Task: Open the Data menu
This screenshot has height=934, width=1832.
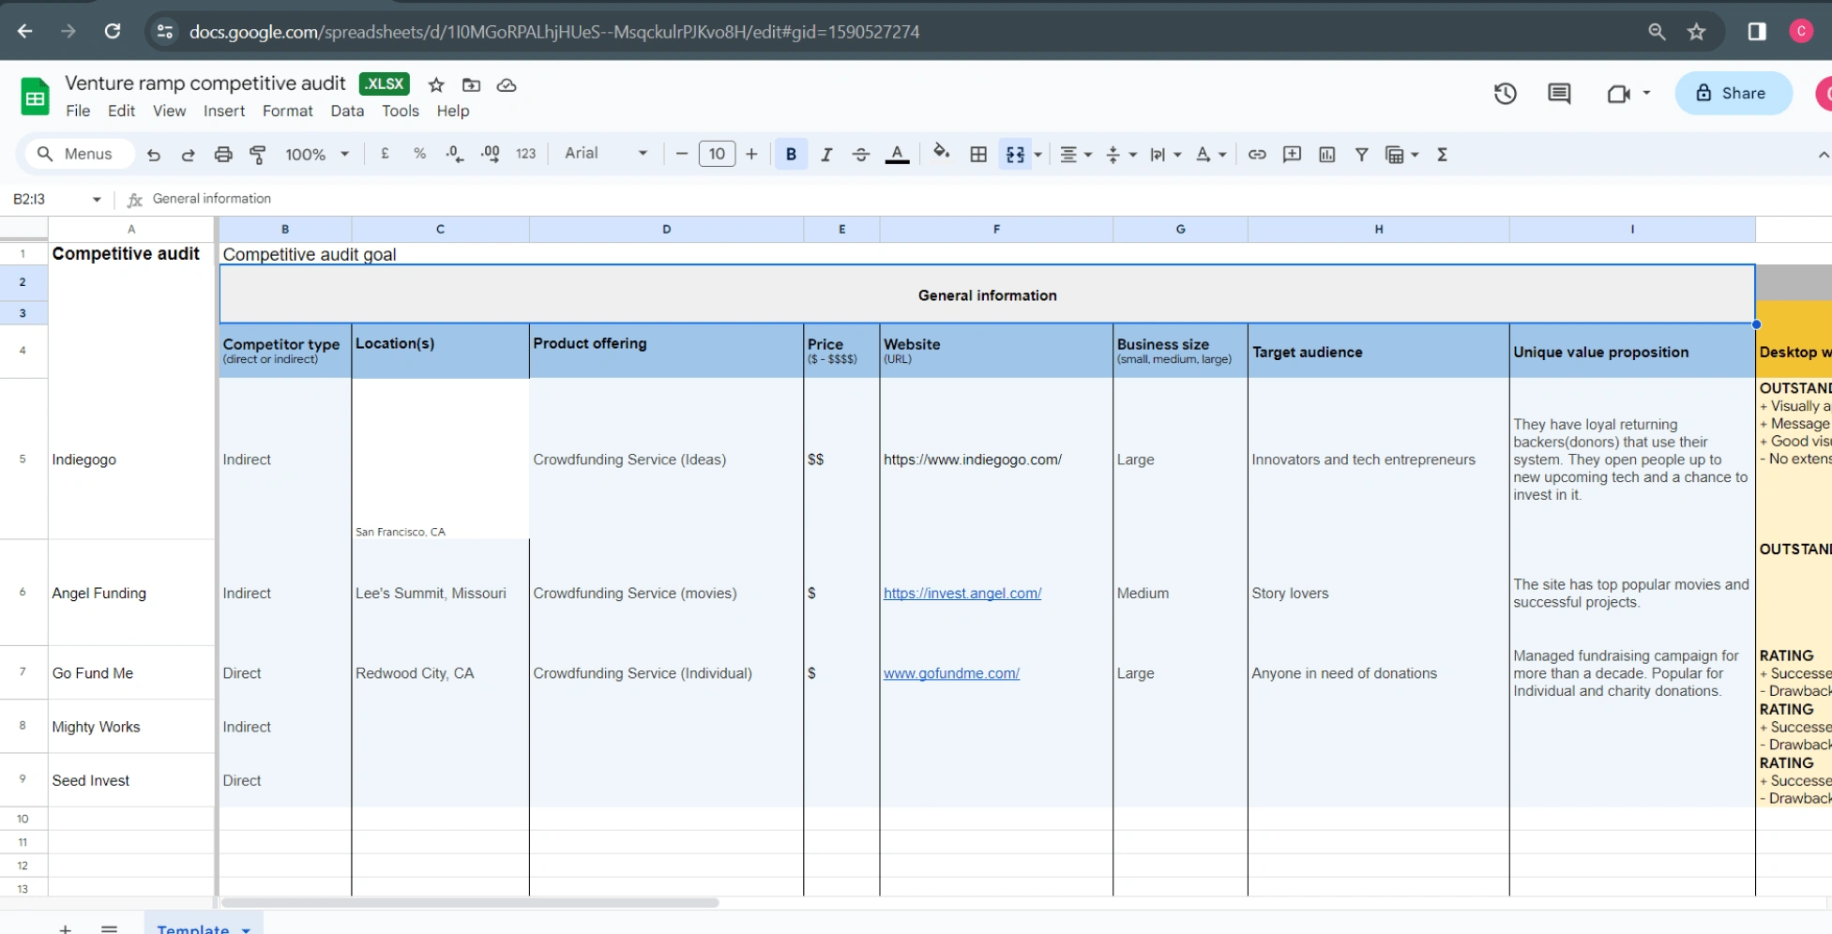Action: coord(347,111)
